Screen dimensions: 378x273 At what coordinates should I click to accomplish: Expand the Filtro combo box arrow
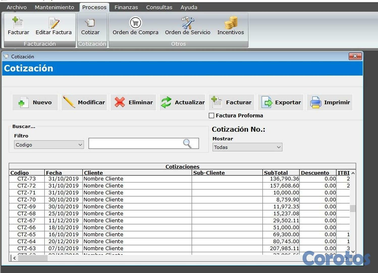click(x=80, y=145)
